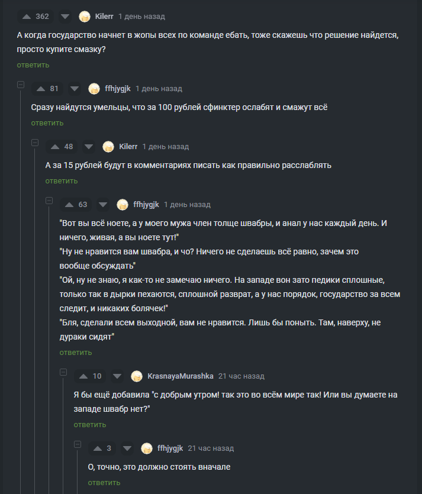Viewport: 422px width, 494px height.
Task: Downvote KrasnayaMurashka's comment
Action: [x=117, y=376]
